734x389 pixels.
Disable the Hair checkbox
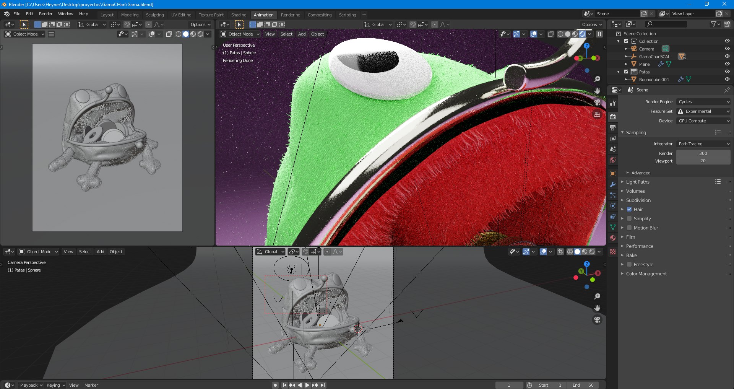coord(629,210)
